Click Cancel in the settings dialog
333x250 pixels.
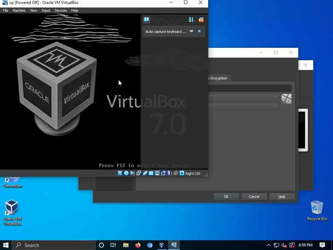click(x=254, y=197)
